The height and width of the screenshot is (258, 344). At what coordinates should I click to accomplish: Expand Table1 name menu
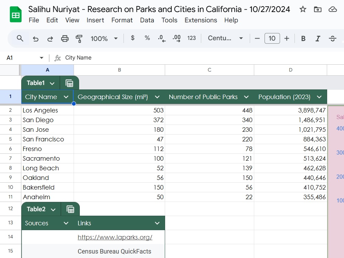52,83
